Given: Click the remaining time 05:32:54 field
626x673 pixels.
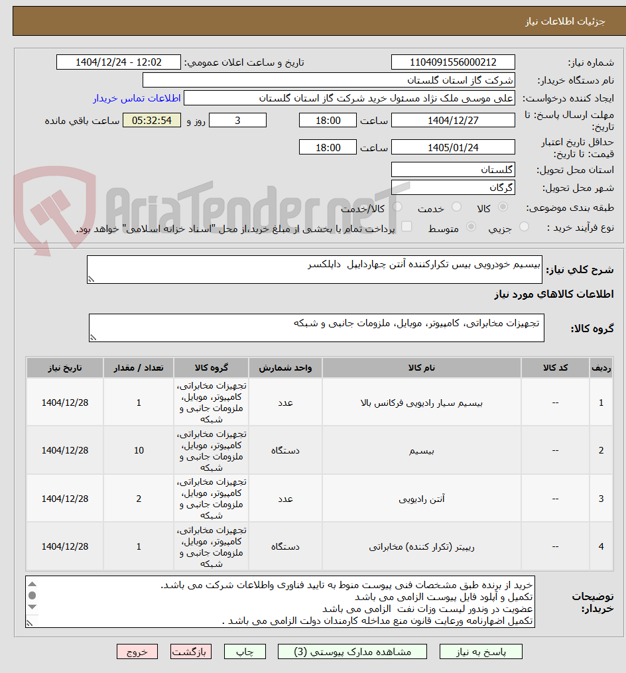Looking at the screenshot, I should (152, 121).
